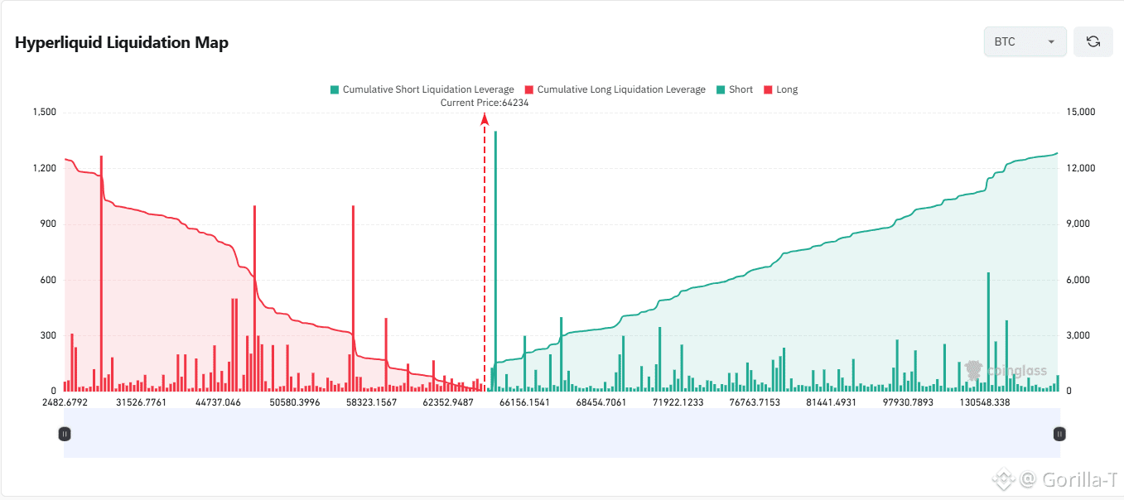Click the left axis value 900
Viewport: 1124px width, 500px height.
(x=48, y=224)
